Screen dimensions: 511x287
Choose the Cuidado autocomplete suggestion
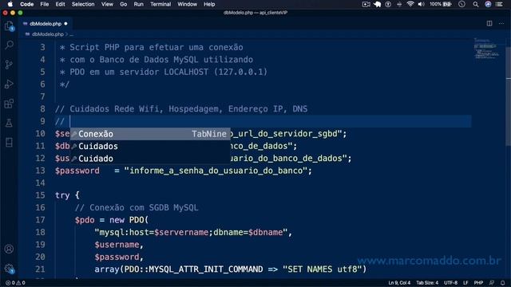pos(150,159)
